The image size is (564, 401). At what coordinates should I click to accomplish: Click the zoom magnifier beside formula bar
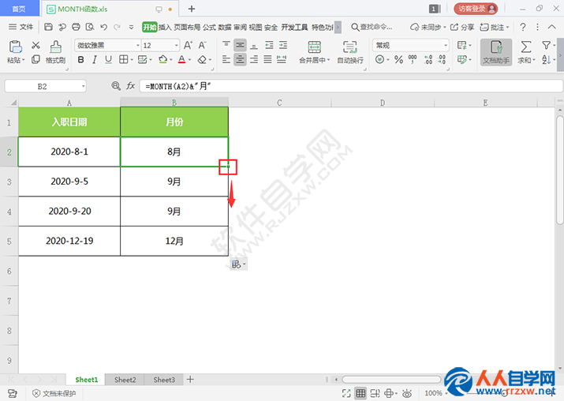(x=116, y=86)
